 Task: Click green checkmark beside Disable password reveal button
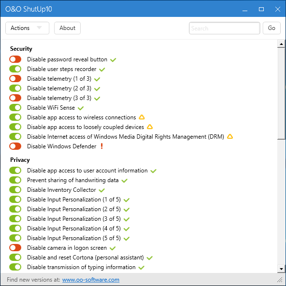click(x=113, y=59)
